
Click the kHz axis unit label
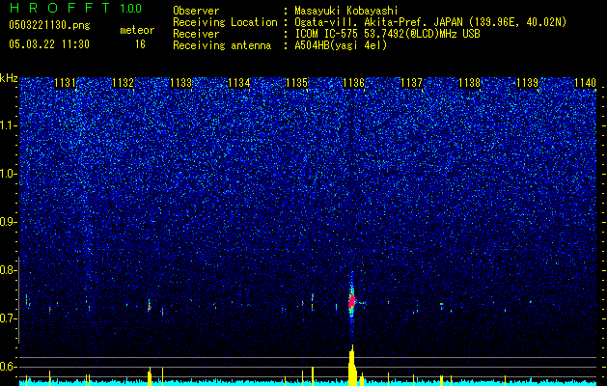point(9,78)
